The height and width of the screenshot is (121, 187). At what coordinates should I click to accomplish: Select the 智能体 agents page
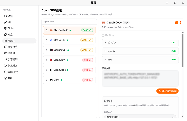tap(19, 41)
